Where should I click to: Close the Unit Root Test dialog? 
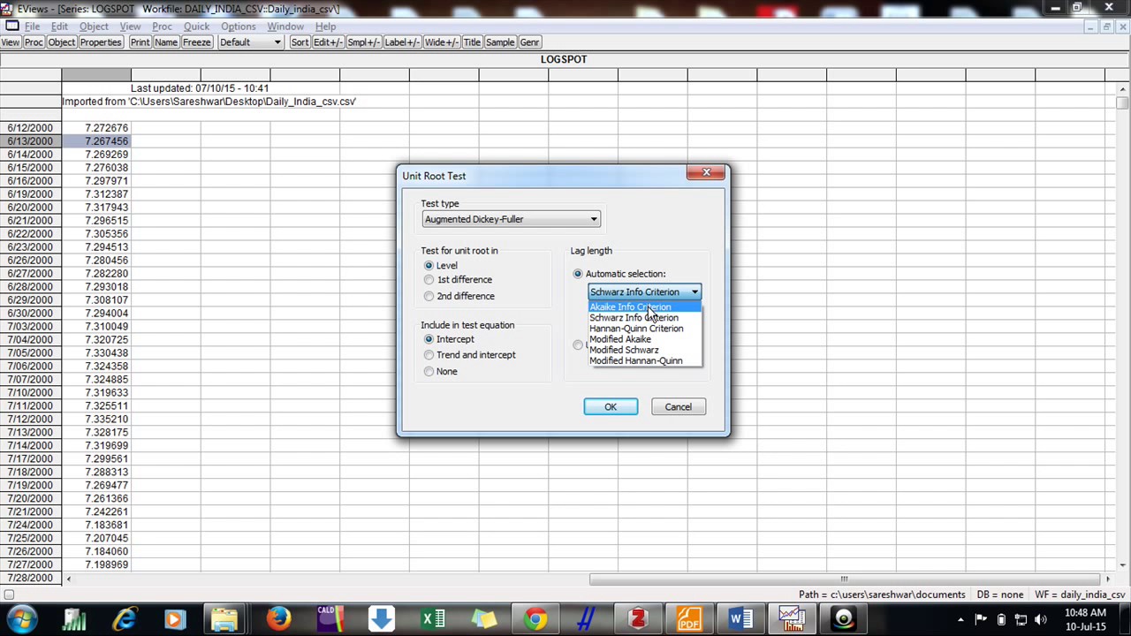point(706,172)
